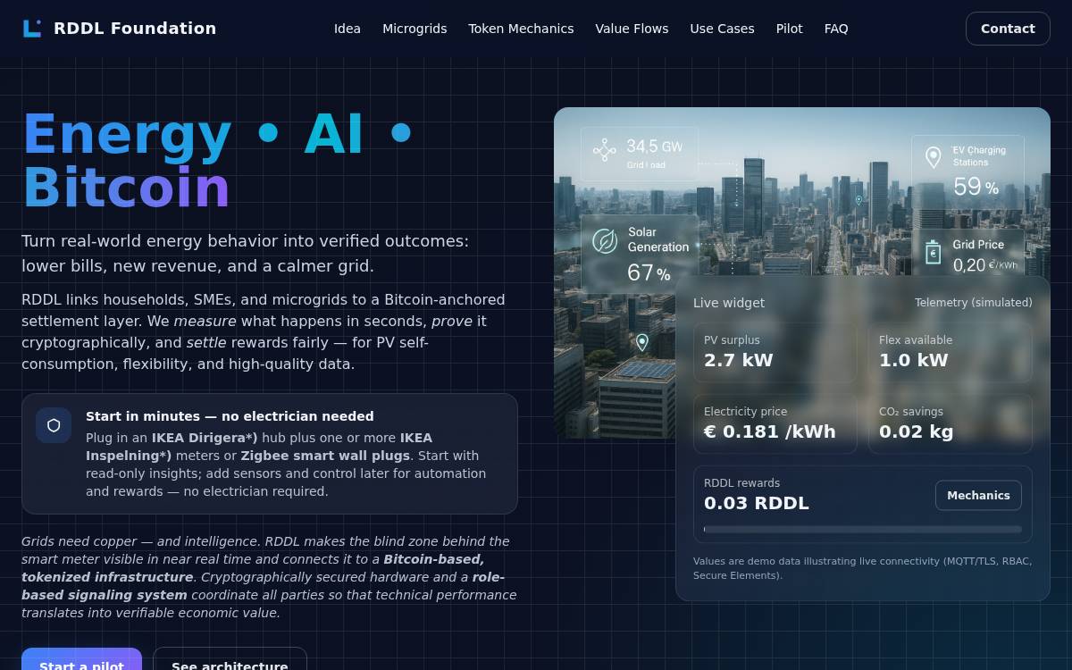Click the Live widget heading
Screen dimensions: 1072x670
coord(729,303)
